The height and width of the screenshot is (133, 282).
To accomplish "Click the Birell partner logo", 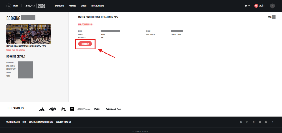I will coord(98,109).
